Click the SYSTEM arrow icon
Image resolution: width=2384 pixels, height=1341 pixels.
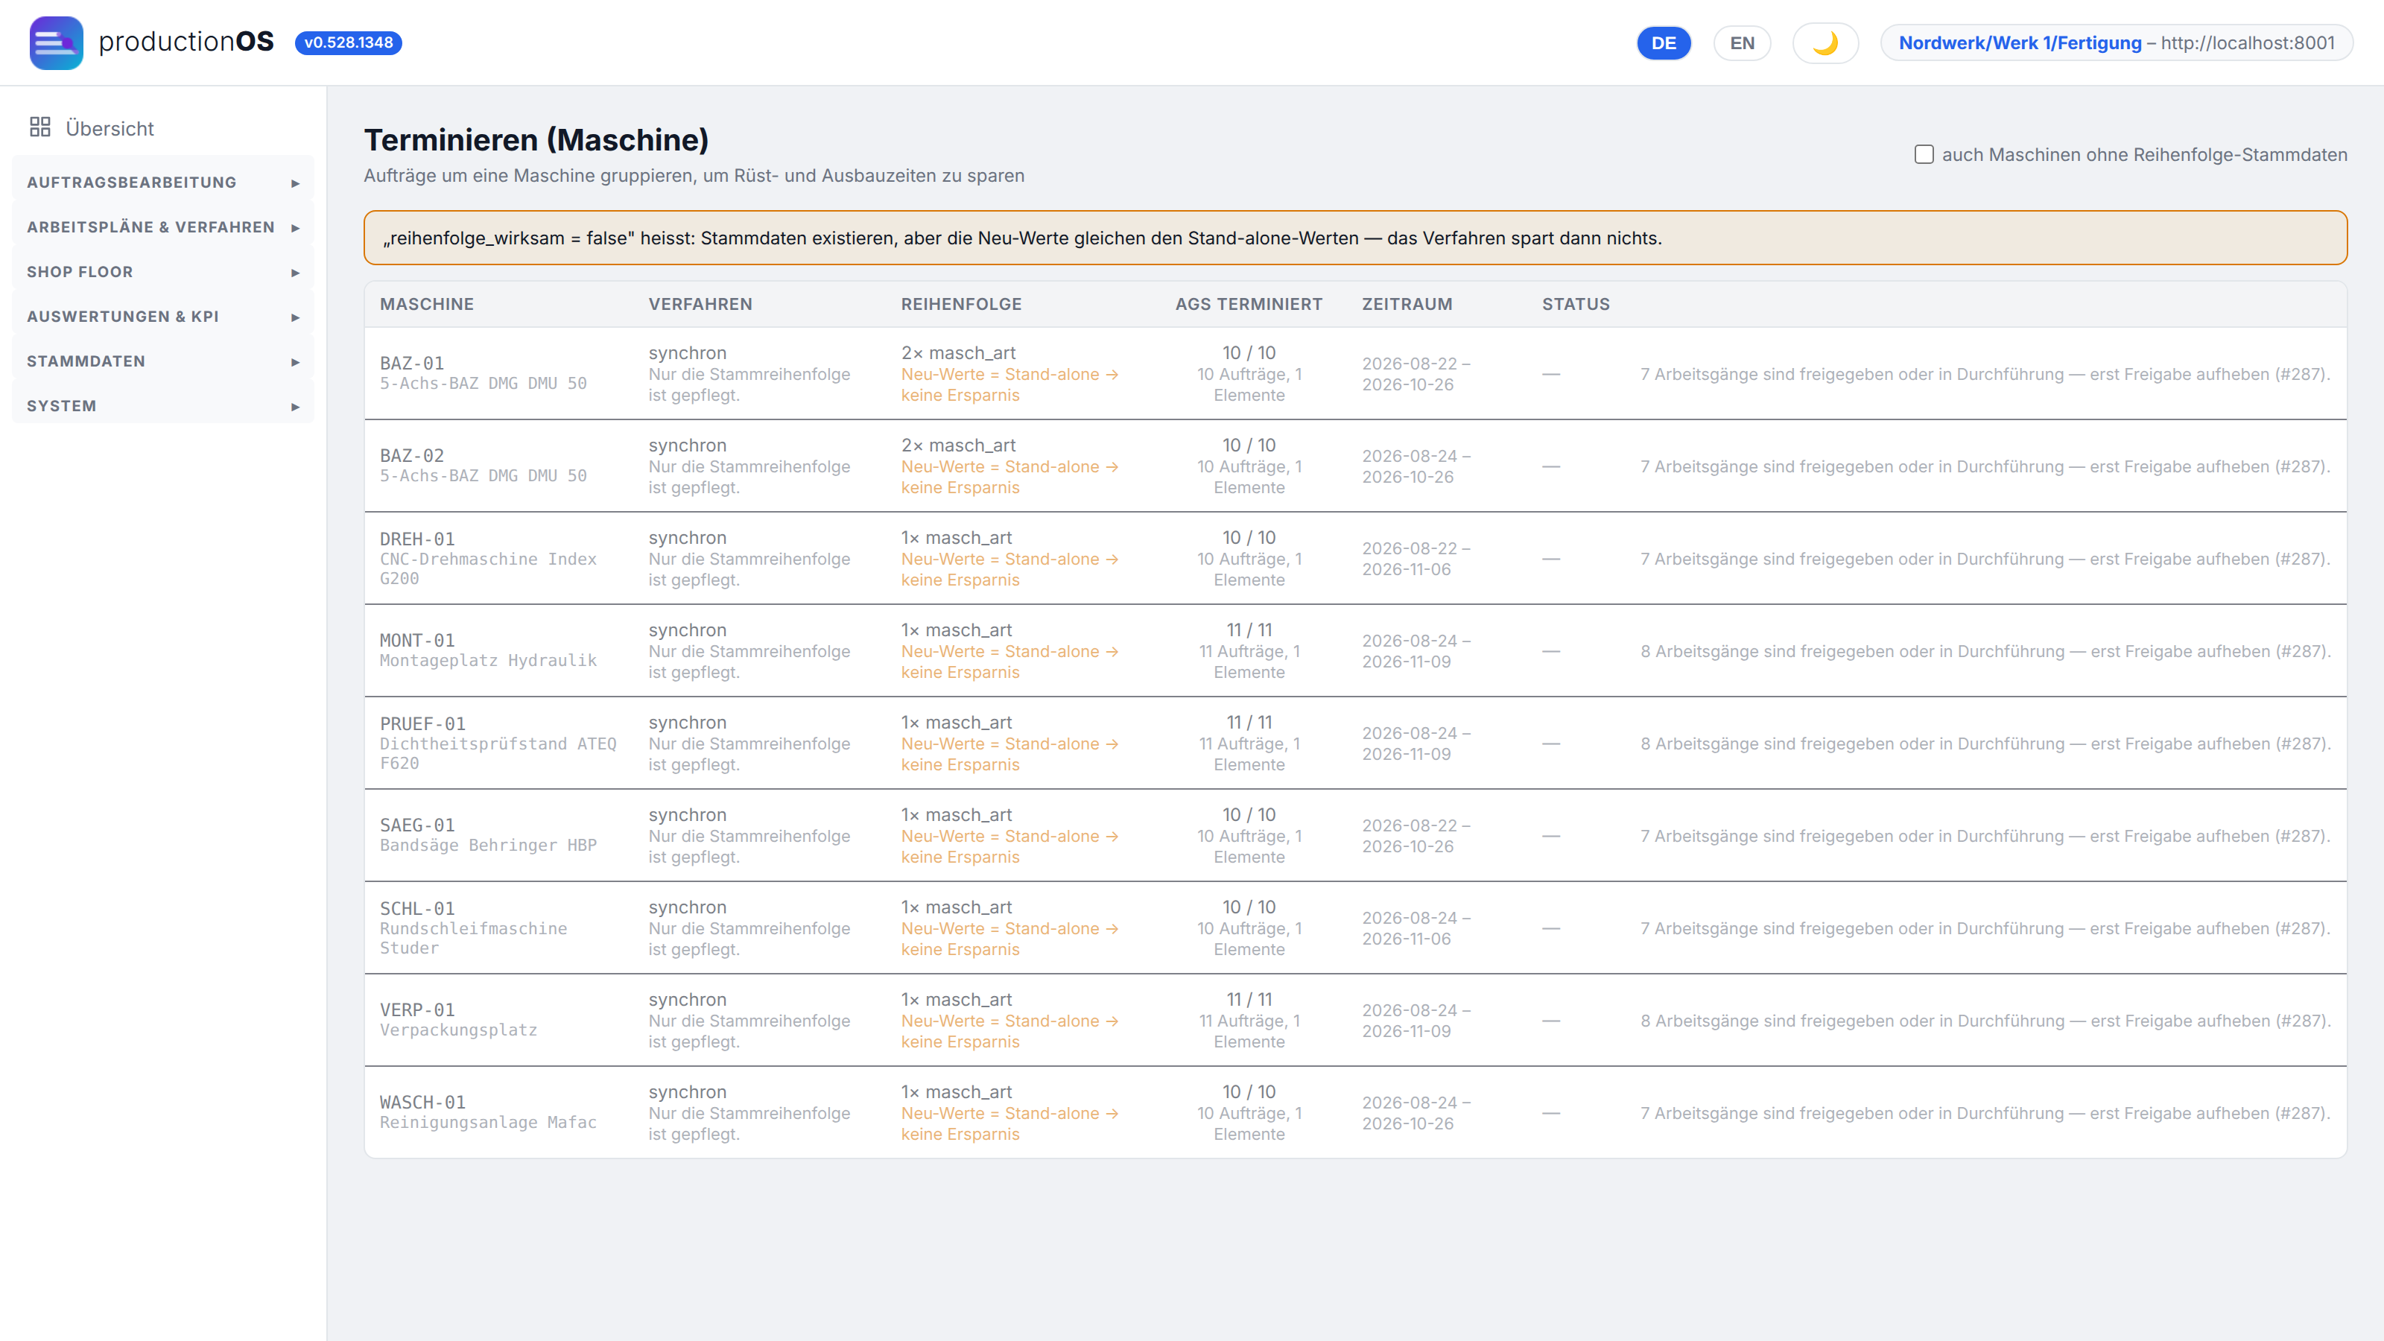pos(295,408)
